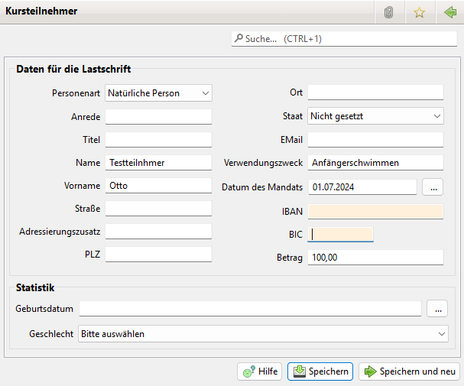Click the paperclip attachment icon

tap(388, 12)
